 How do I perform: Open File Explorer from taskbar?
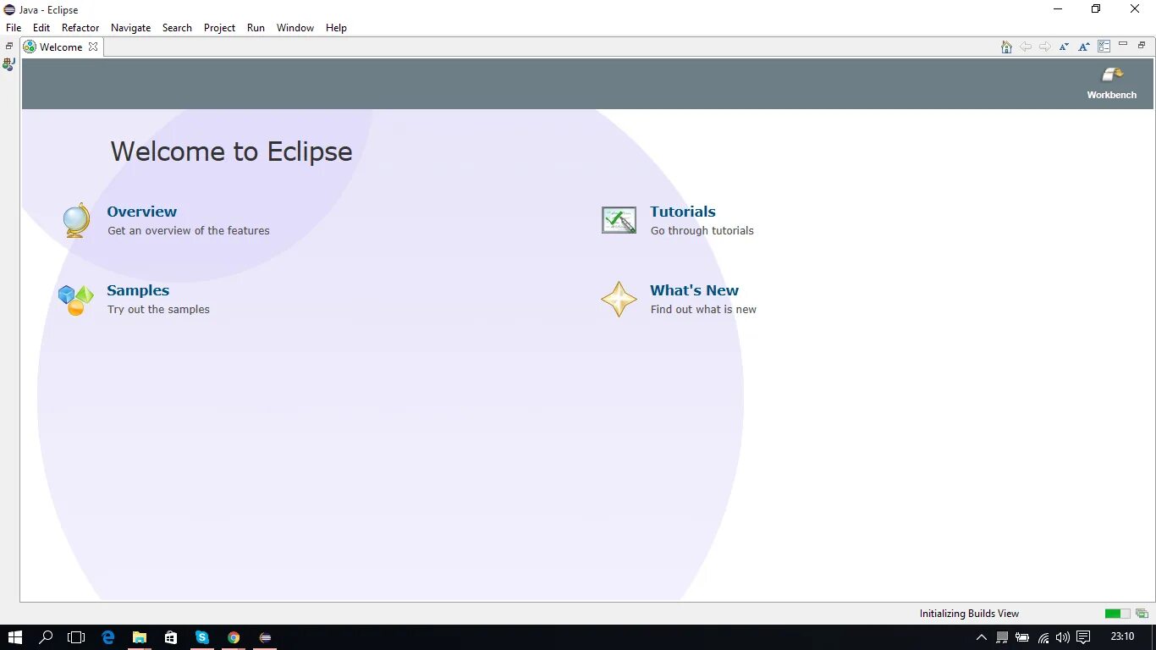[140, 637]
